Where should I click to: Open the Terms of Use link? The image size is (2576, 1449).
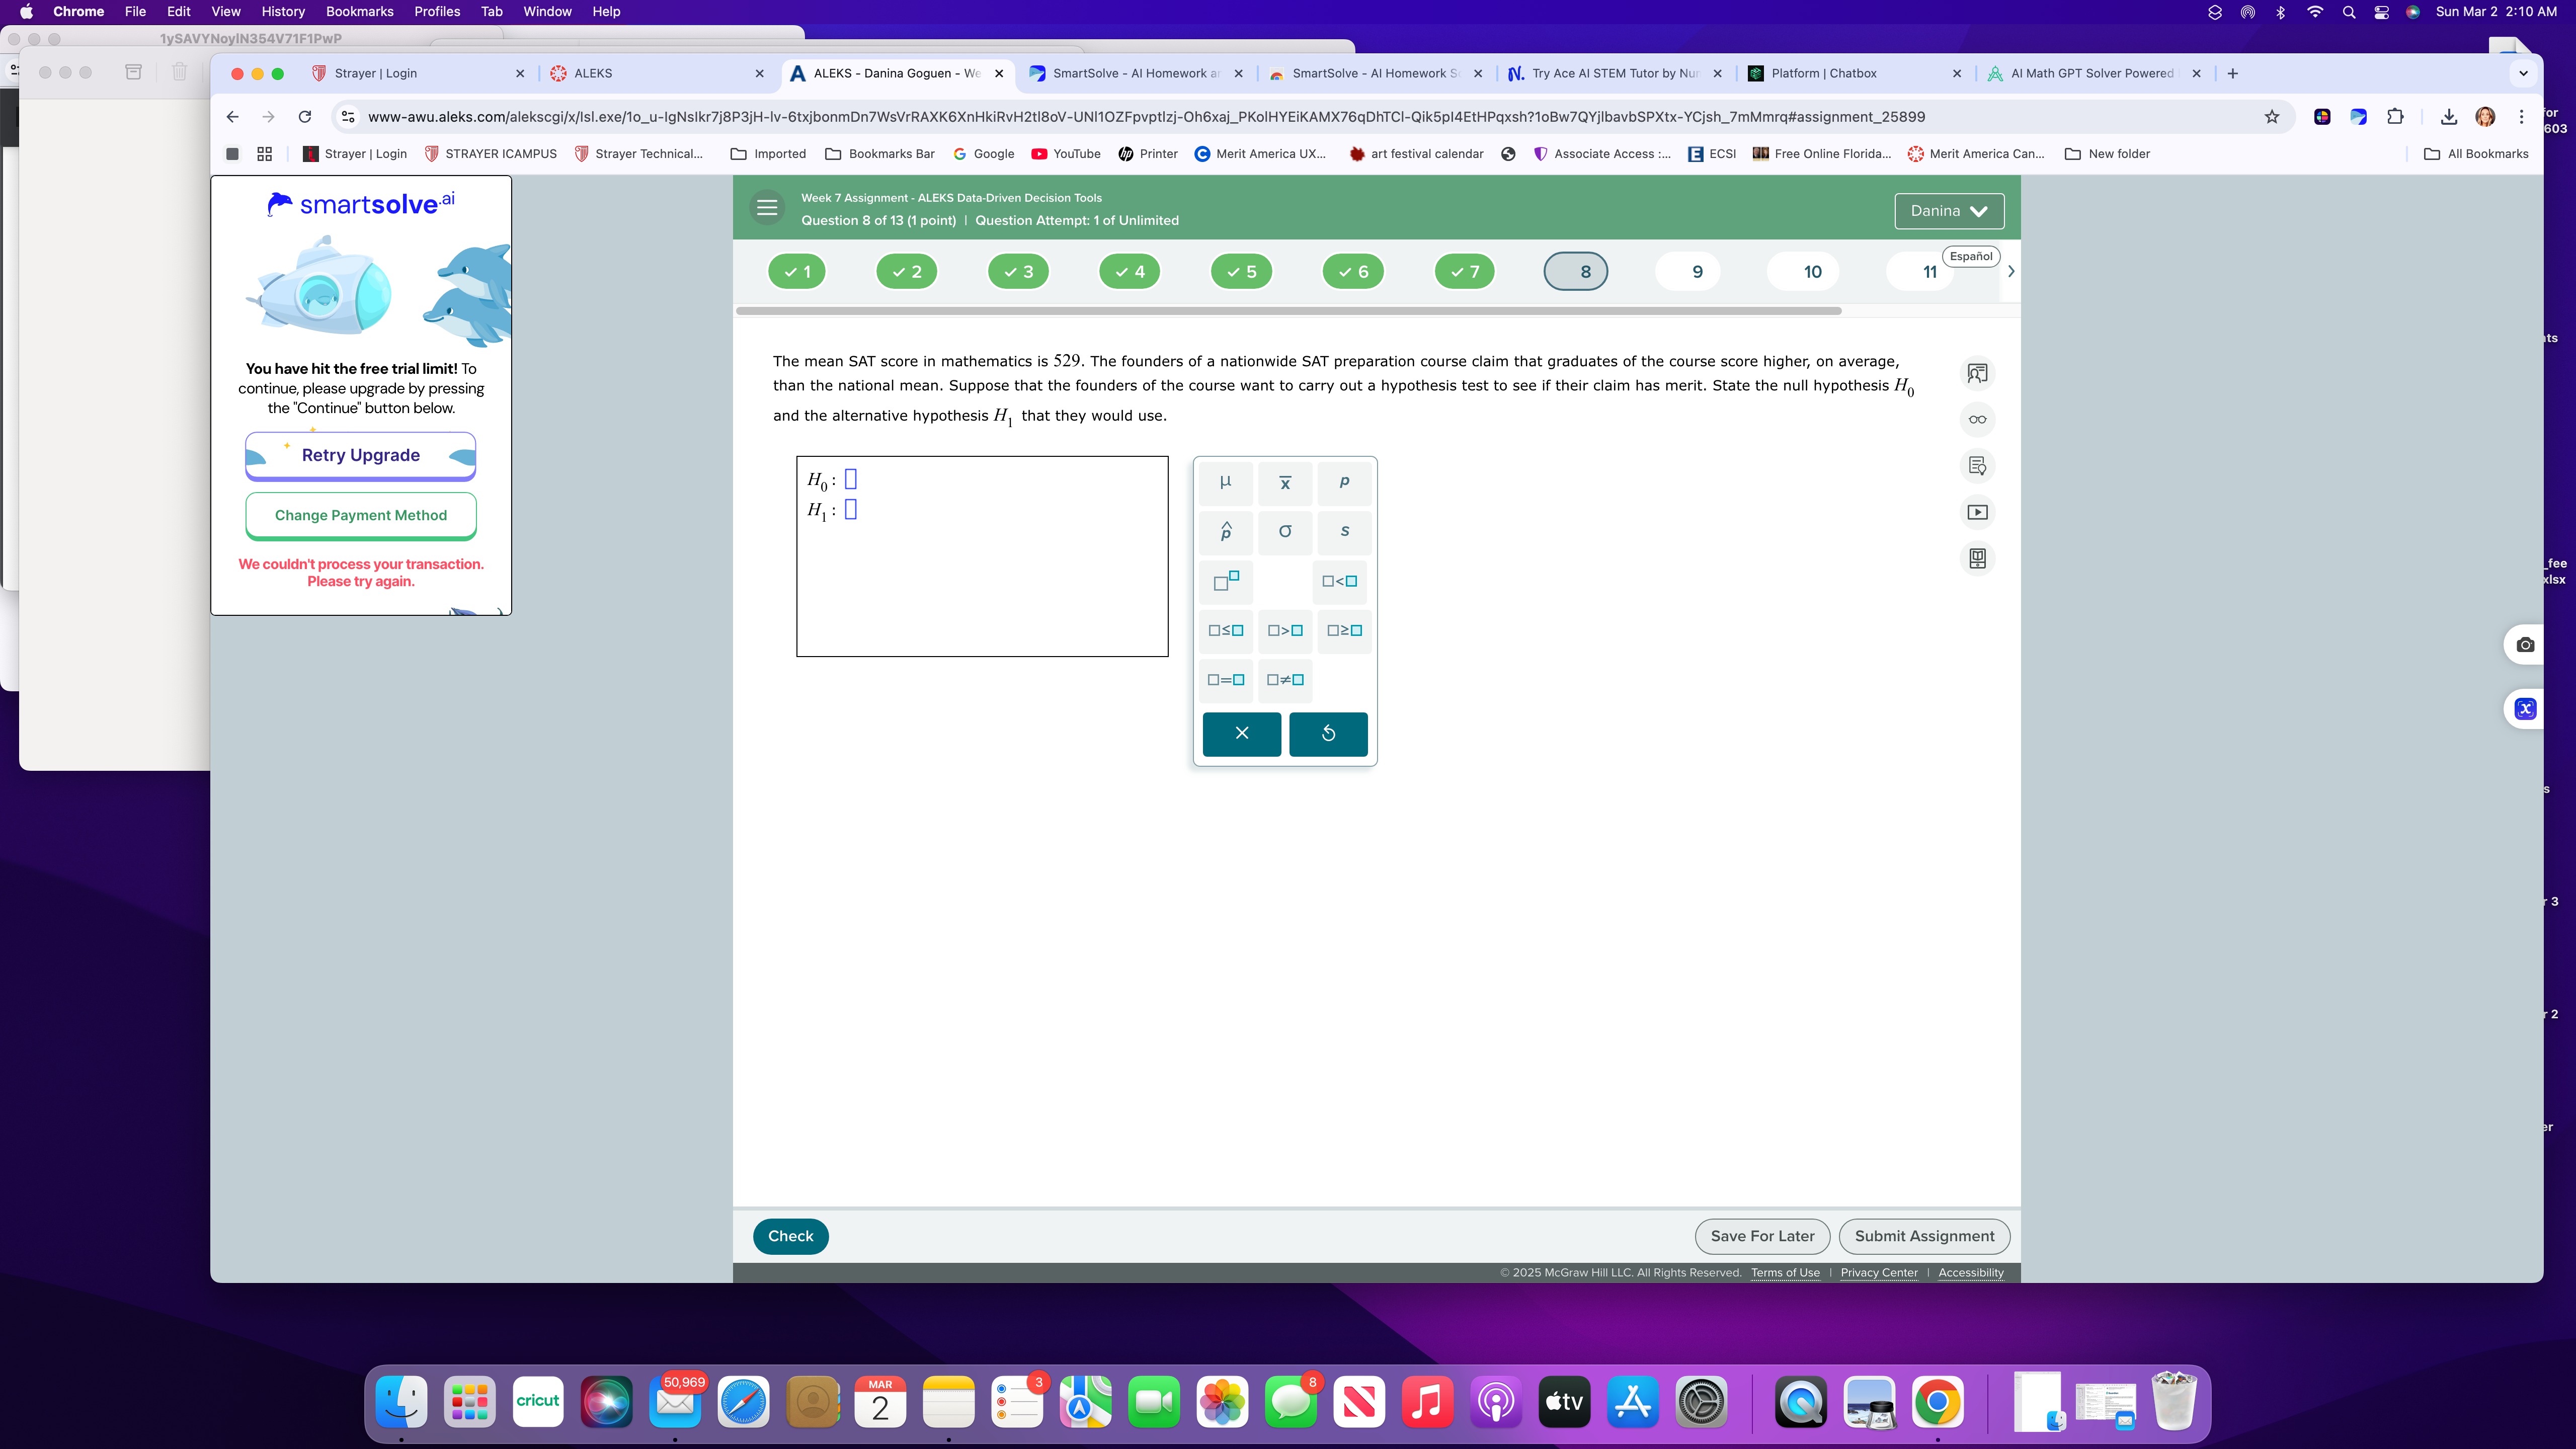tap(1785, 1273)
